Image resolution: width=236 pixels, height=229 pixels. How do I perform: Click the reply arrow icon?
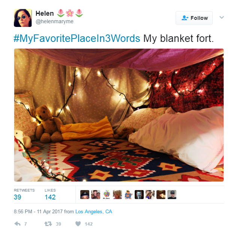(x=18, y=224)
